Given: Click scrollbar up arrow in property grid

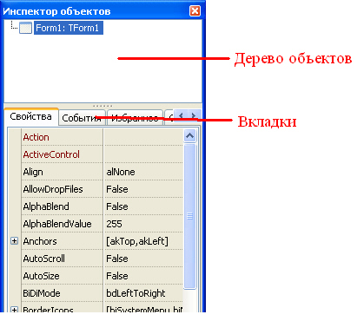Looking at the screenshot, I should click(189, 135).
